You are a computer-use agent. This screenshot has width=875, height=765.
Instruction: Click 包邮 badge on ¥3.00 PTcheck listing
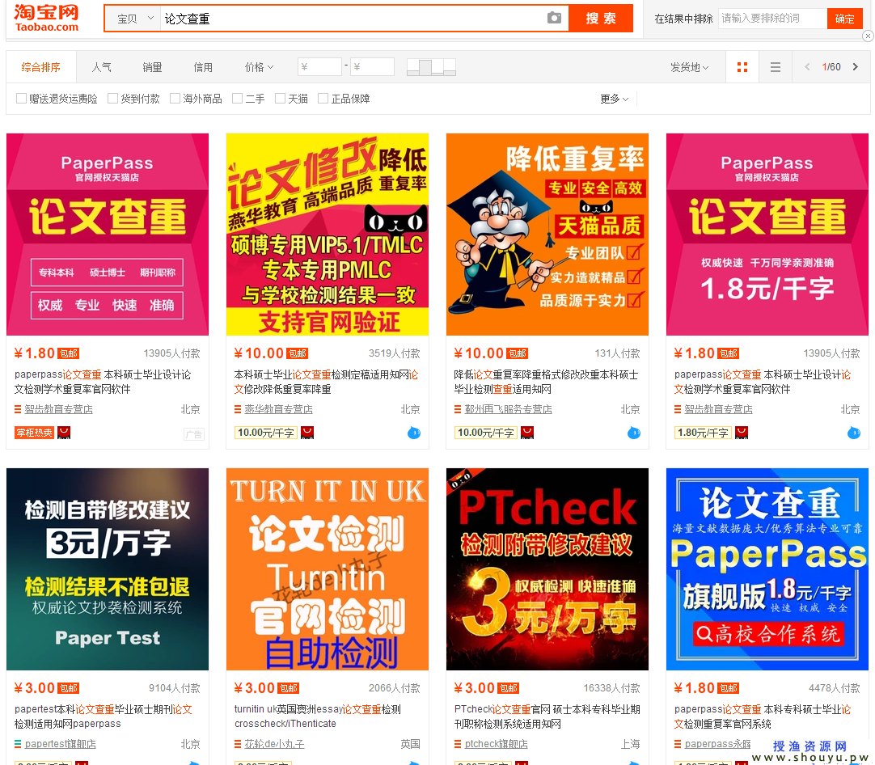point(509,688)
